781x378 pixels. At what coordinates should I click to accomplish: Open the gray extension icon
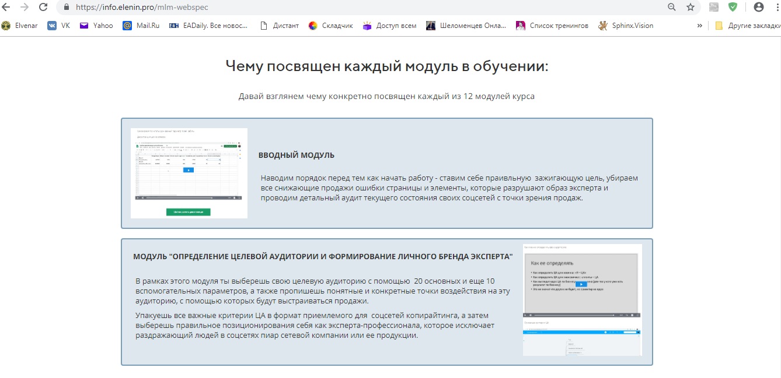(x=714, y=7)
